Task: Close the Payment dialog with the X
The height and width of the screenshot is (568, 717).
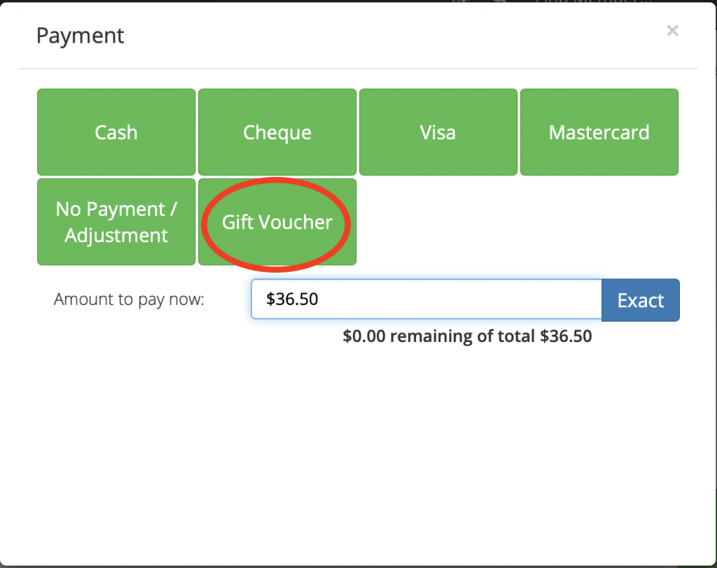Action: point(672,31)
